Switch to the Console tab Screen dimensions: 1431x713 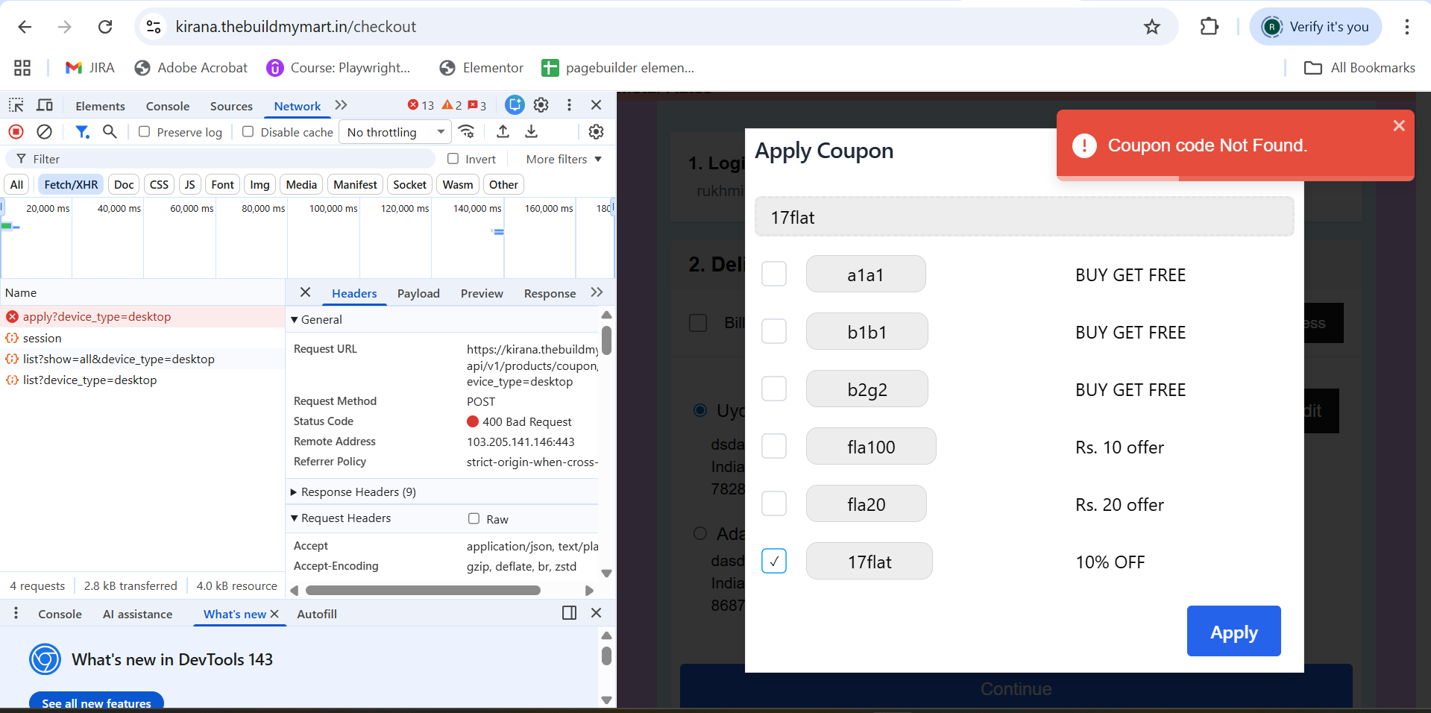point(168,106)
